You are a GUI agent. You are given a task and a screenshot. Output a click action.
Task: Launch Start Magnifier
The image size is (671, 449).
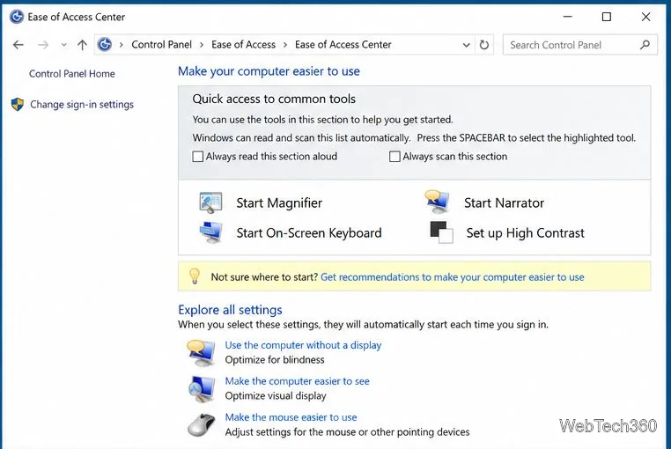[279, 202]
